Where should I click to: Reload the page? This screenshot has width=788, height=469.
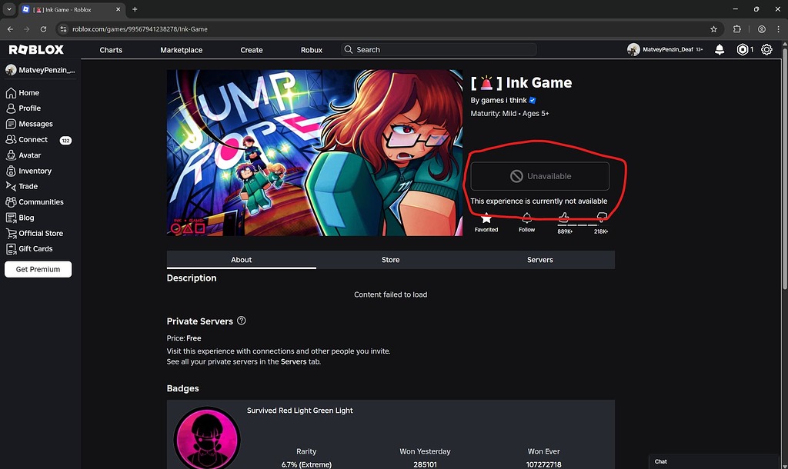[x=43, y=29]
